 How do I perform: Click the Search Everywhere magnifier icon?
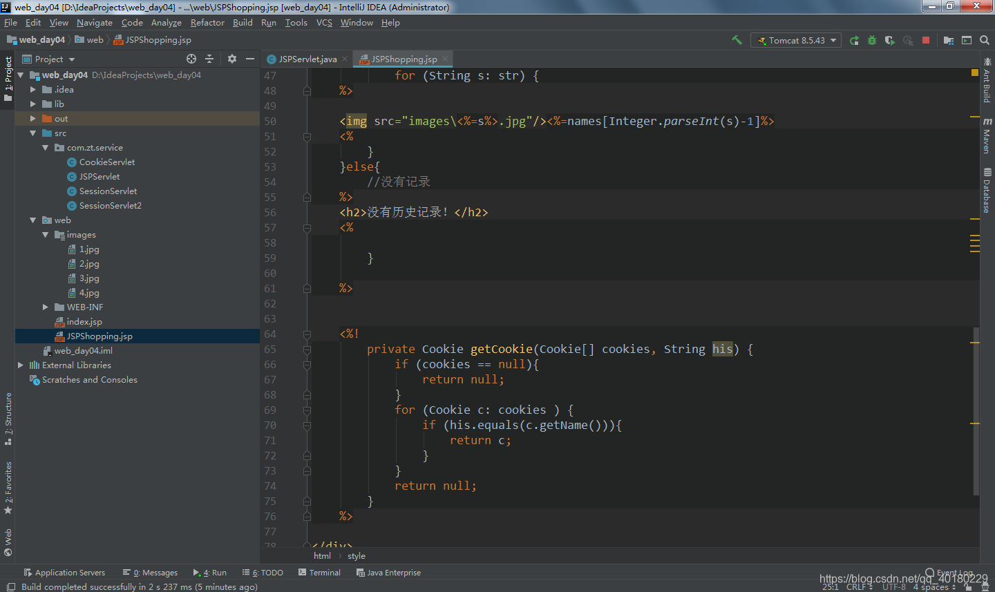(985, 40)
